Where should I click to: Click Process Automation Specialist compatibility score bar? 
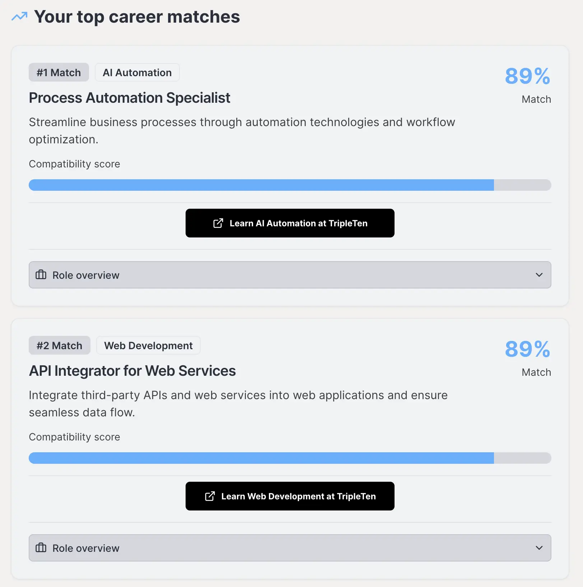pyautogui.click(x=290, y=185)
